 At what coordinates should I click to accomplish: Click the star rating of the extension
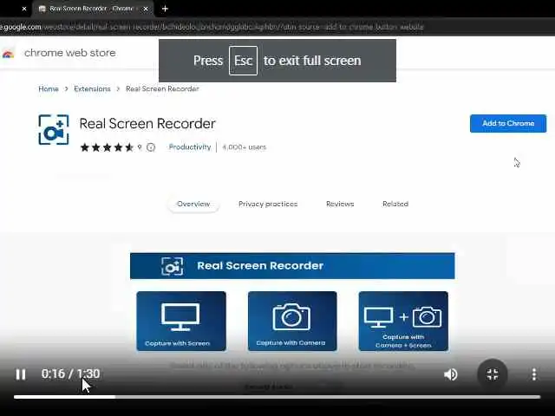pos(107,147)
